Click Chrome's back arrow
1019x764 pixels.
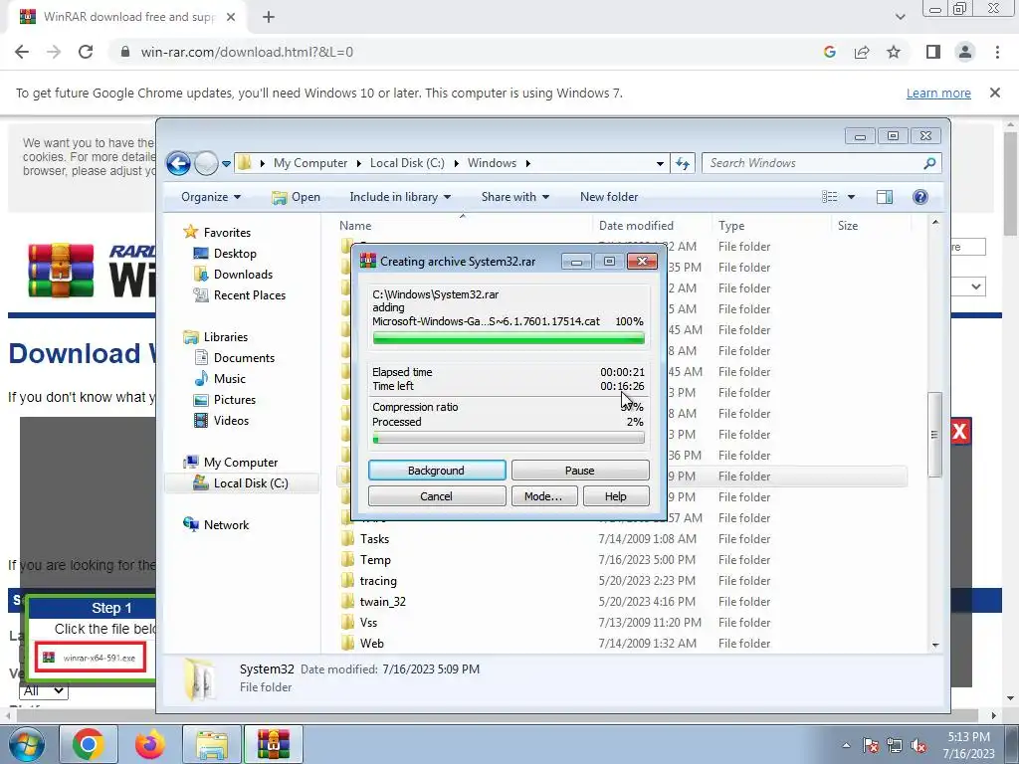tap(22, 52)
